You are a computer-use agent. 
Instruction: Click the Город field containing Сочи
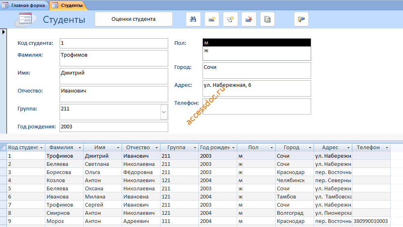click(x=256, y=71)
